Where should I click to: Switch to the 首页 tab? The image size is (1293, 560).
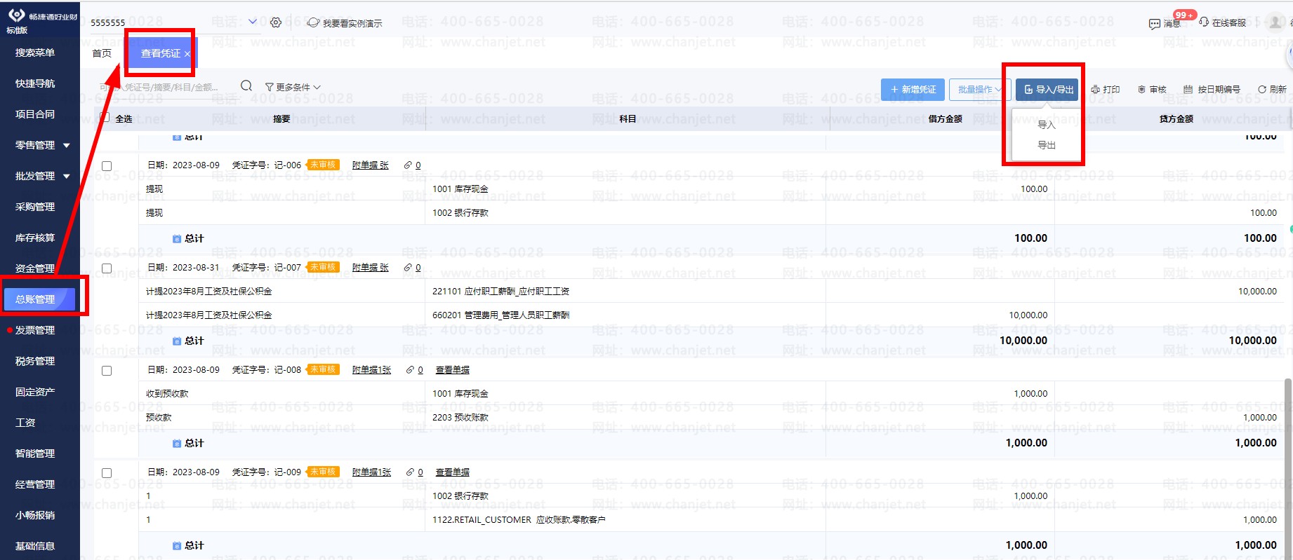pyautogui.click(x=102, y=53)
